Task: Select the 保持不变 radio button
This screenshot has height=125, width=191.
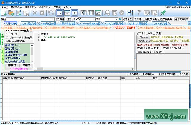Action: 7,34
